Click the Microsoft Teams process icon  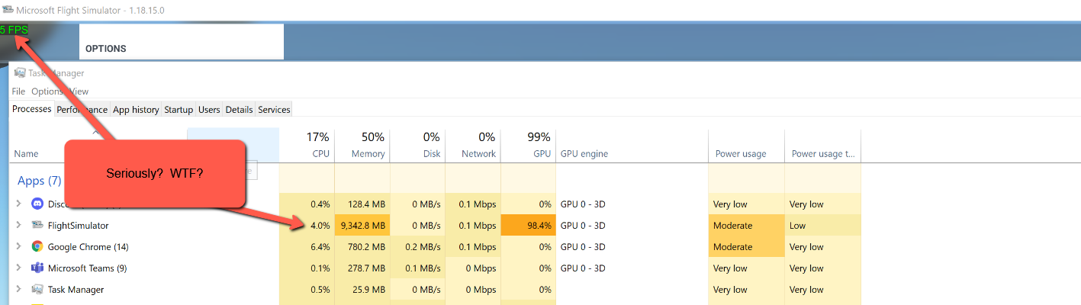[x=37, y=268]
